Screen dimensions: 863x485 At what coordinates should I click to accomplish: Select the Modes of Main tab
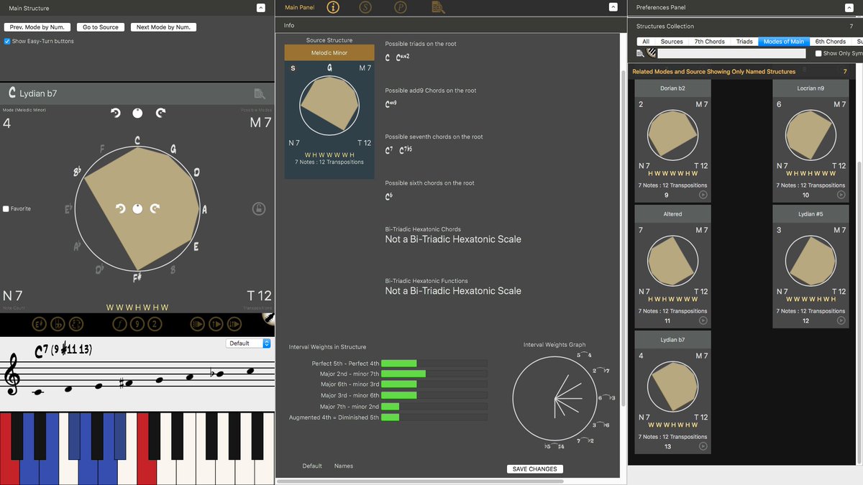coord(784,42)
